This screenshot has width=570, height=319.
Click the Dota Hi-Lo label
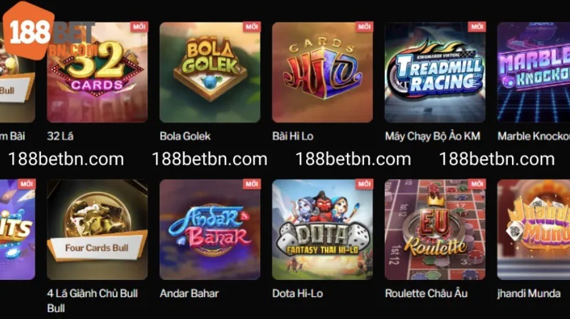click(298, 293)
